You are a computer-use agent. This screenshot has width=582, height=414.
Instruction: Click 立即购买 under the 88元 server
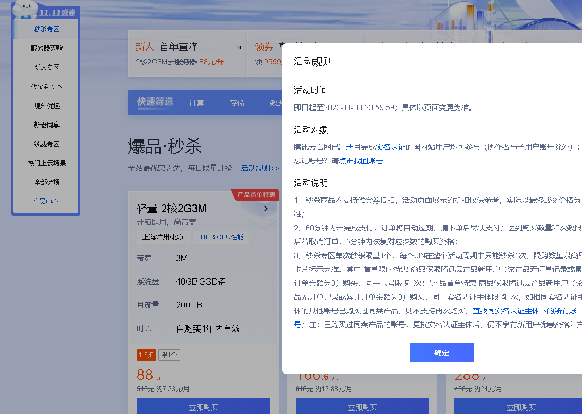[203, 407]
